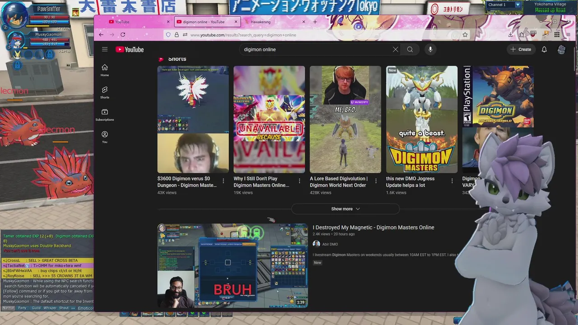Open Shorts in YouTube sidebar

click(x=105, y=92)
